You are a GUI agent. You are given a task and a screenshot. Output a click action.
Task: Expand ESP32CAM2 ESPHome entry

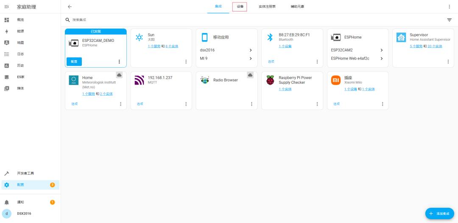point(357,50)
